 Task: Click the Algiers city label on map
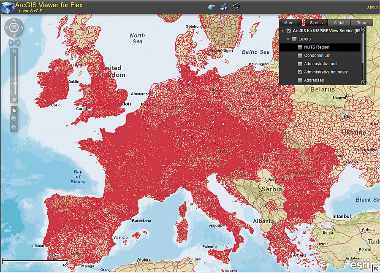pos(144,259)
